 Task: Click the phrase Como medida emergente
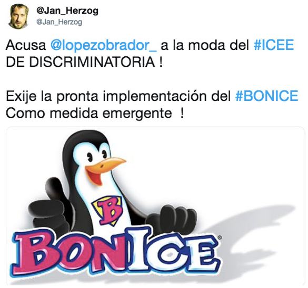pos(89,113)
